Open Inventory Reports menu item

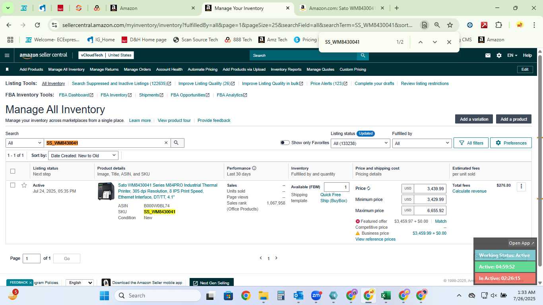(286, 69)
